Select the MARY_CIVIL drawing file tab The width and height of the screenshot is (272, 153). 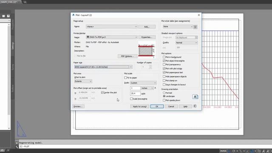coord(9,2)
